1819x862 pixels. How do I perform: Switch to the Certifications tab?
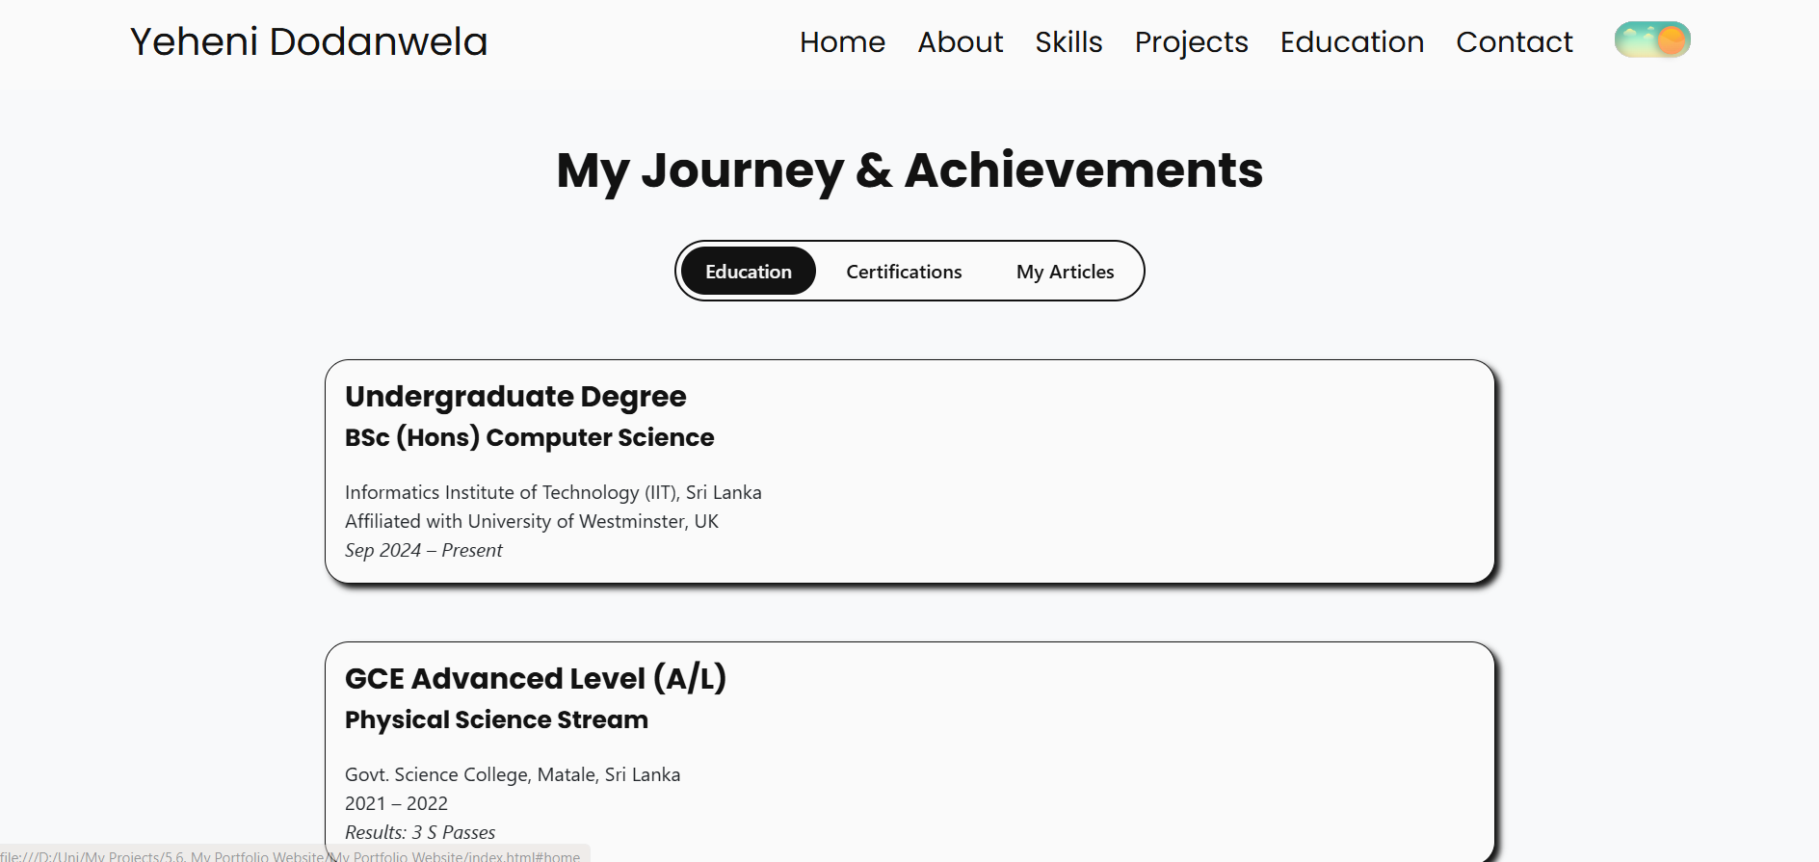(903, 272)
